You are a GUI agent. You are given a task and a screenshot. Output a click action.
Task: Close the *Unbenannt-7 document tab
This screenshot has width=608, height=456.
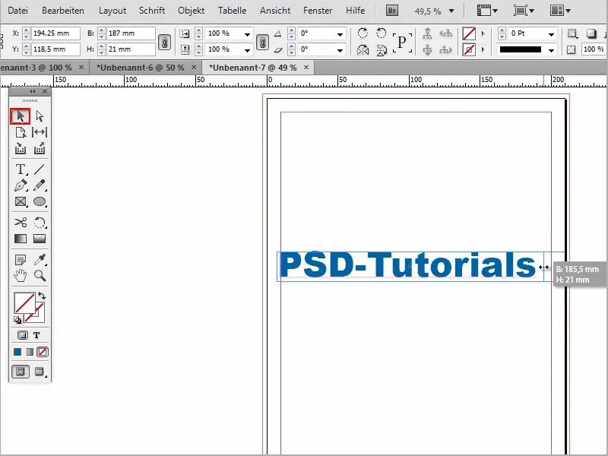306,68
